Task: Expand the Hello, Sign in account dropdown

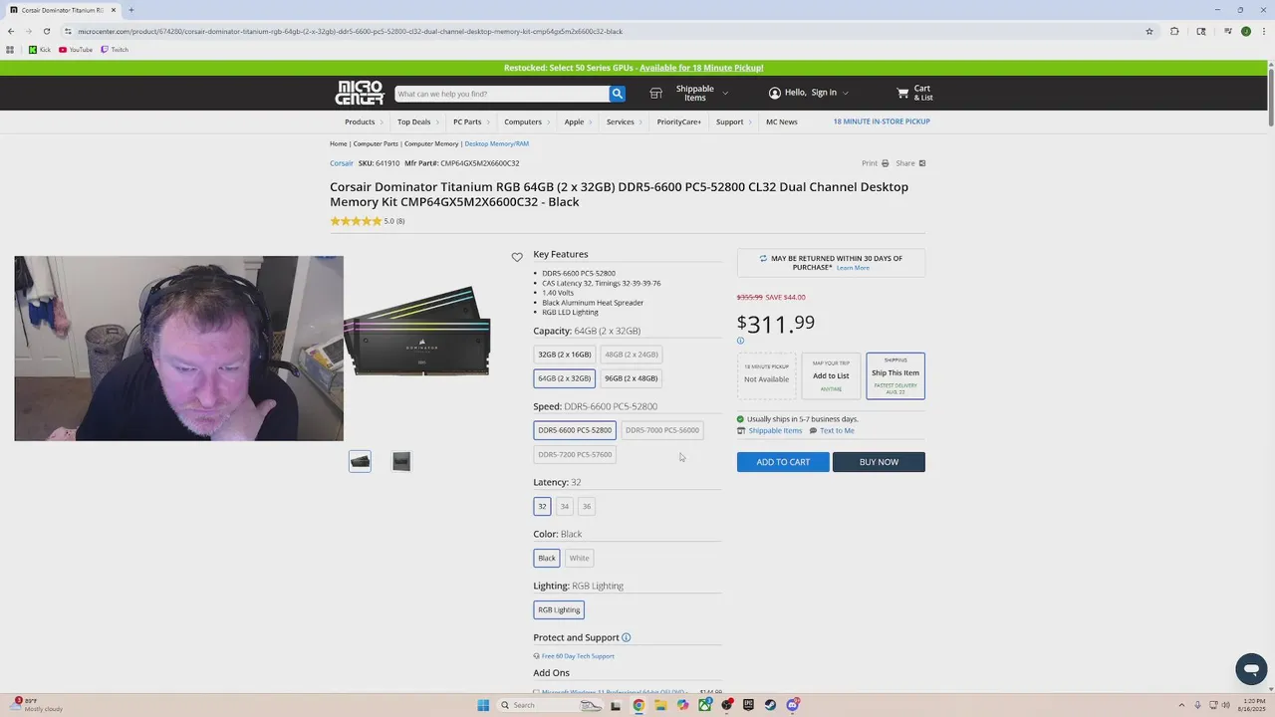Action: [846, 94]
